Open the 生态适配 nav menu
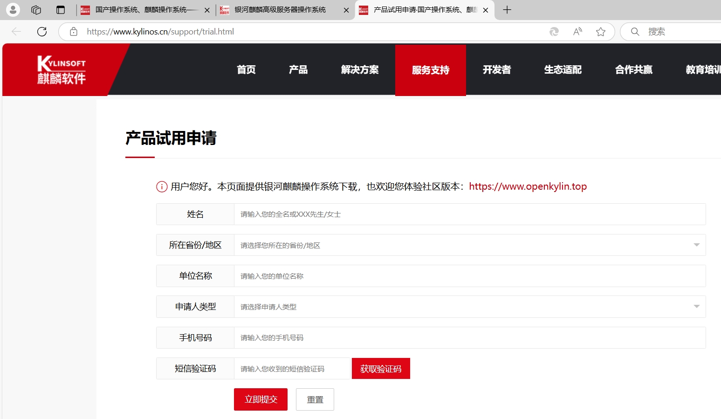721x419 pixels. (x=563, y=70)
